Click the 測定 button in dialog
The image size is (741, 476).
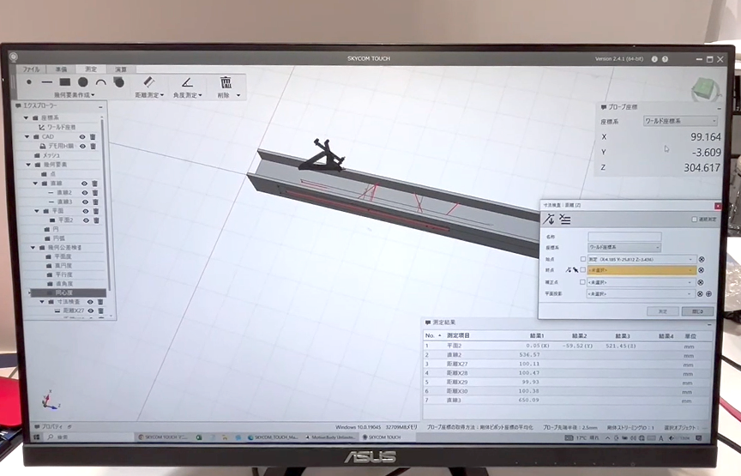tap(663, 311)
